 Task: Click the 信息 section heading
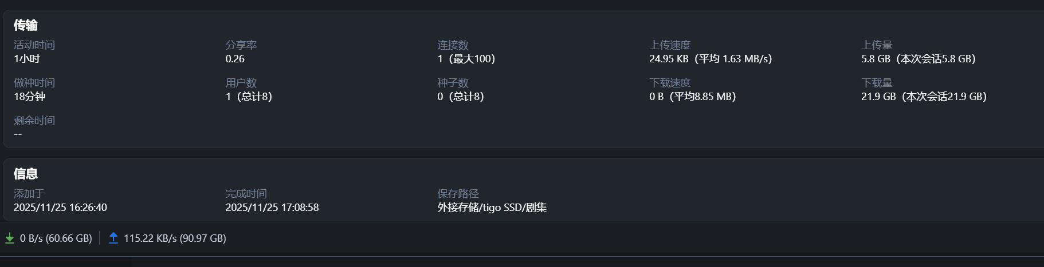coord(26,174)
